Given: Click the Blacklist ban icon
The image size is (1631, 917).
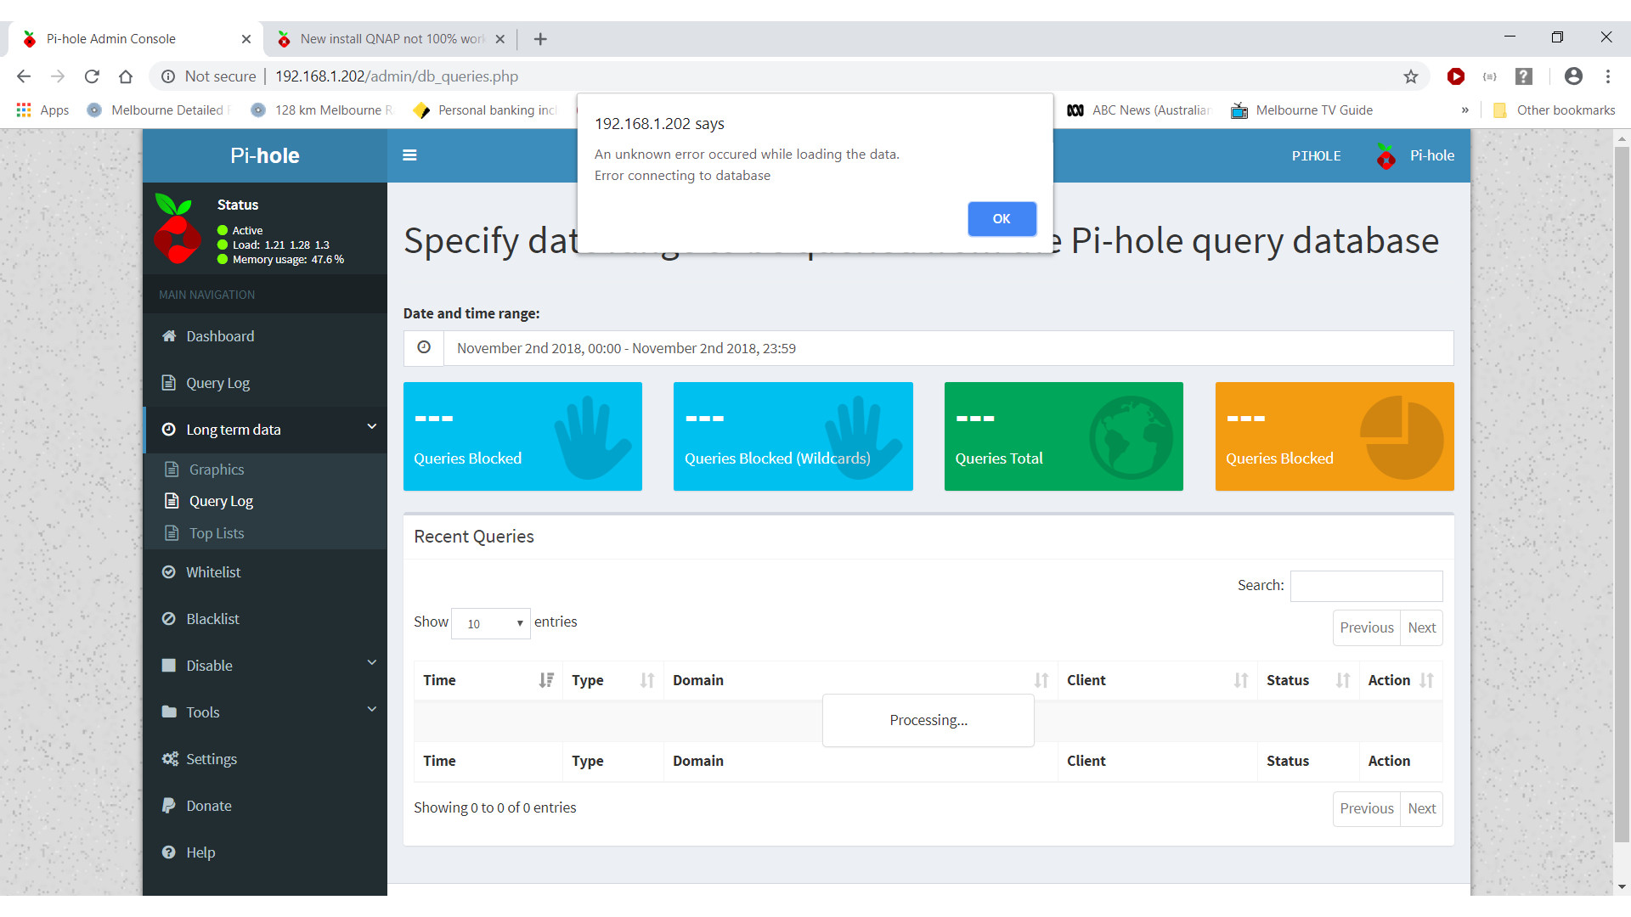Looking at the screenshot, I should point(169,619).
